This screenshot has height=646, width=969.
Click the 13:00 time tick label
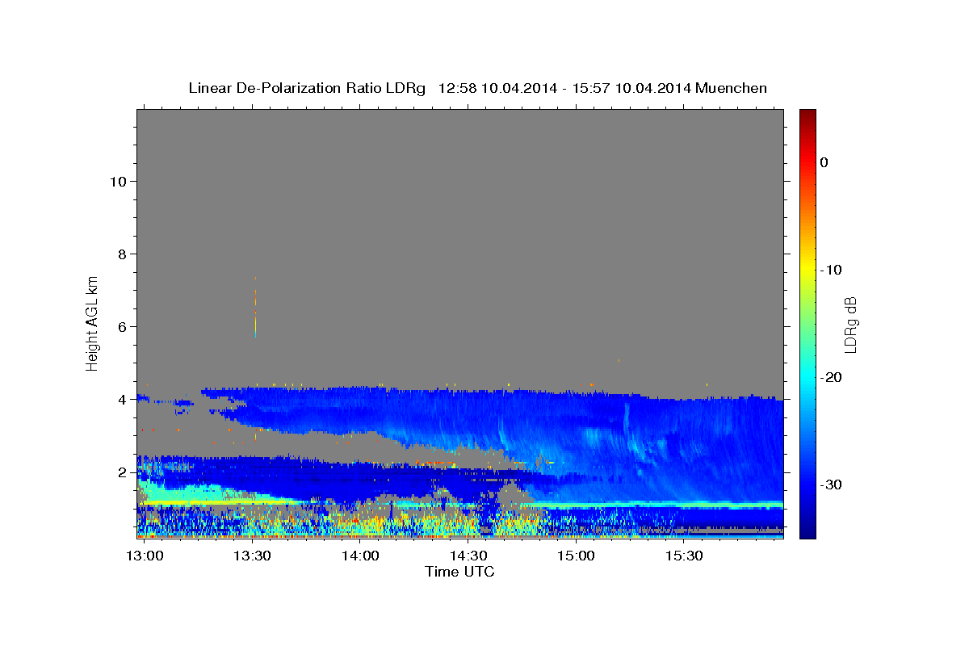[x=145, y=556]
